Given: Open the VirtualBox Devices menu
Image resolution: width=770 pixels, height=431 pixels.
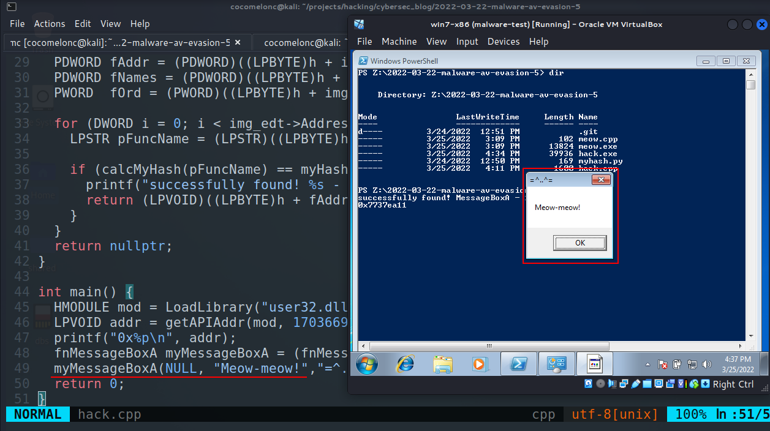Looking at the screenshot, I should (503, 42).
